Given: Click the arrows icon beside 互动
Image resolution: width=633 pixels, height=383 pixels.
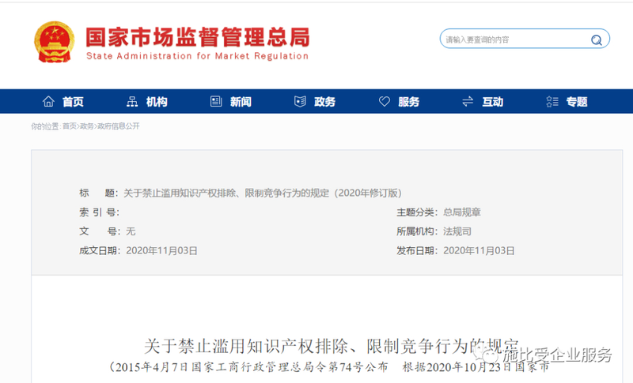Looking at the screenshot, I should (x=468, y=102).
